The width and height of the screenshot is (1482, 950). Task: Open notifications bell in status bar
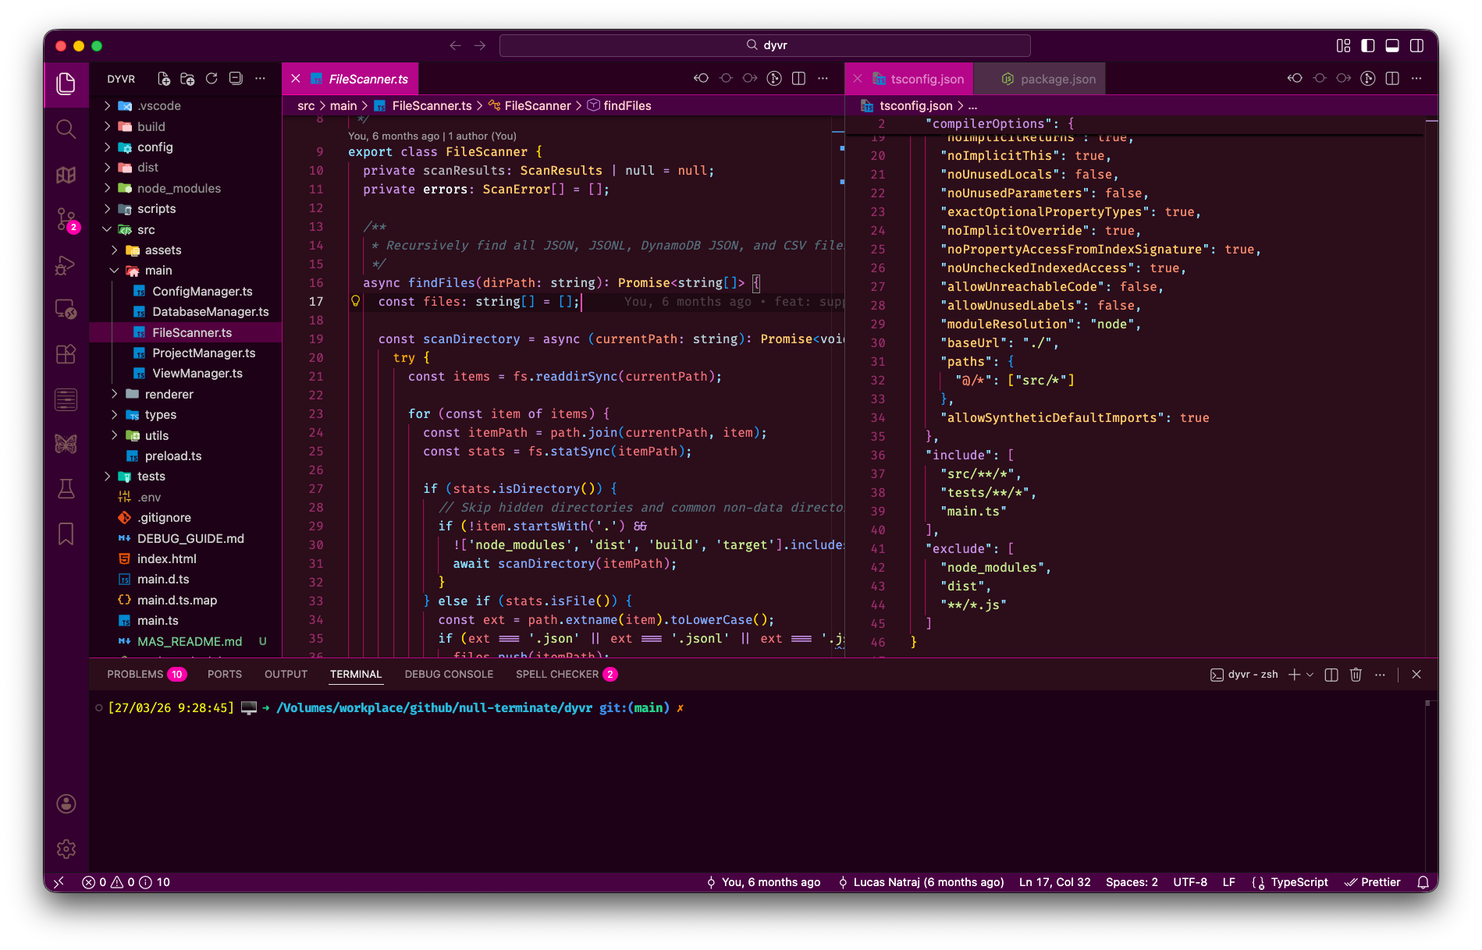(x=1423, y=882)
